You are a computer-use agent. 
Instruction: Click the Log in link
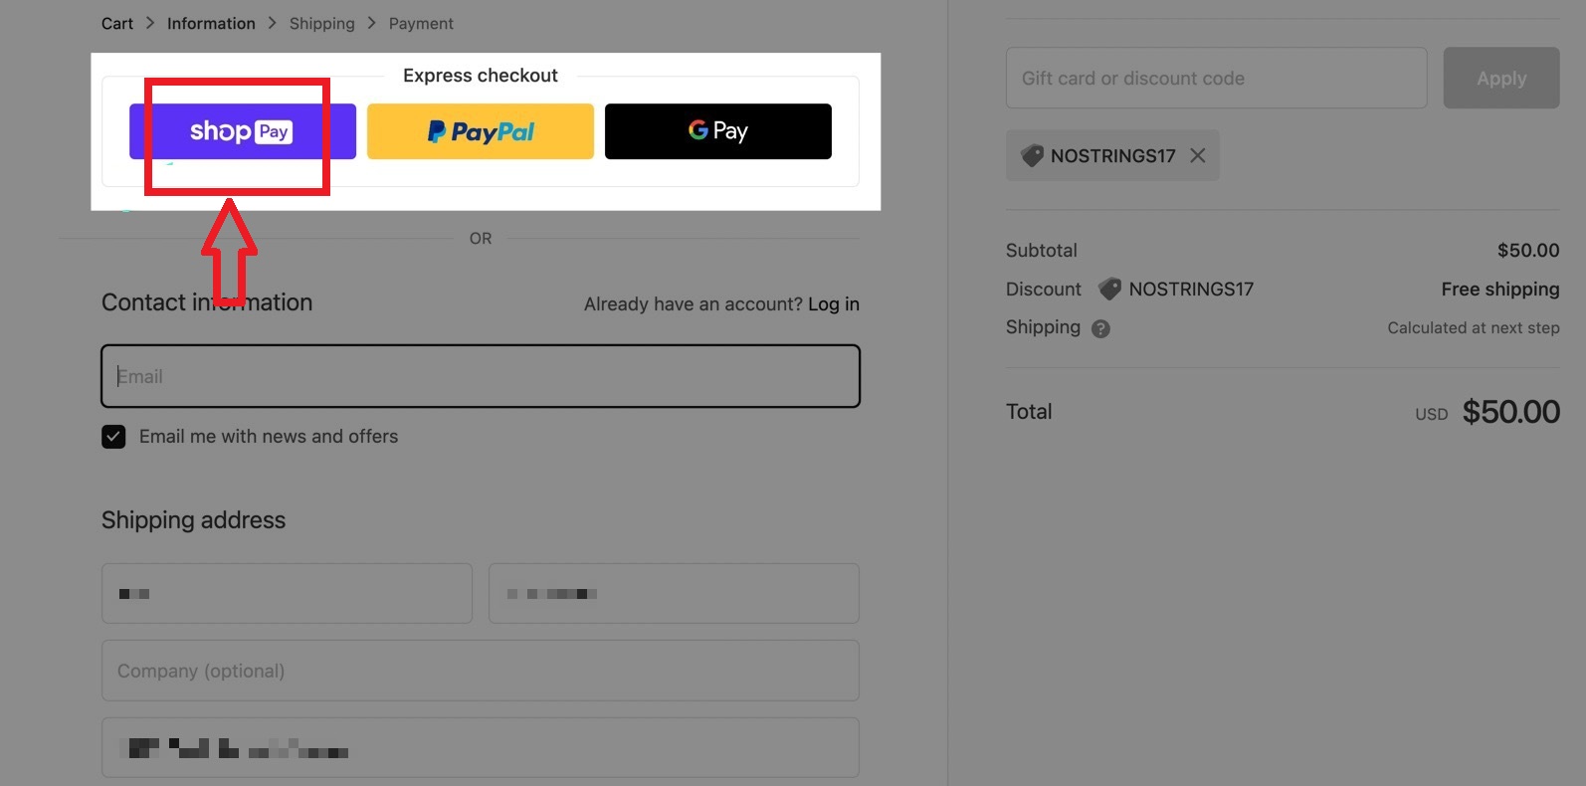coord(834,304)
